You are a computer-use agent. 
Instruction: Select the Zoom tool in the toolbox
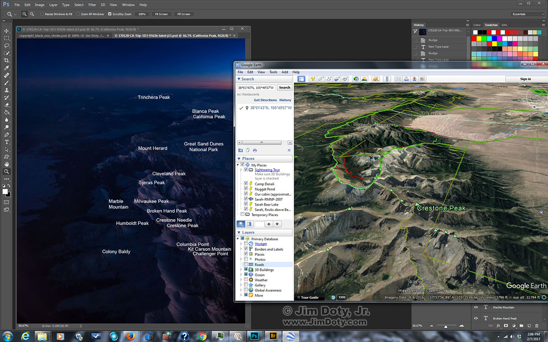tap(6, 171)
